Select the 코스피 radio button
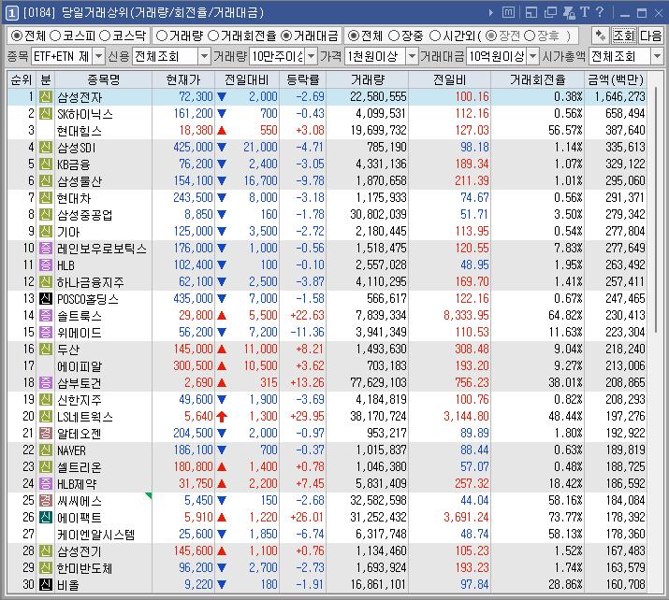The width and height of the screenshot is (669, 600). pos(55,36)
